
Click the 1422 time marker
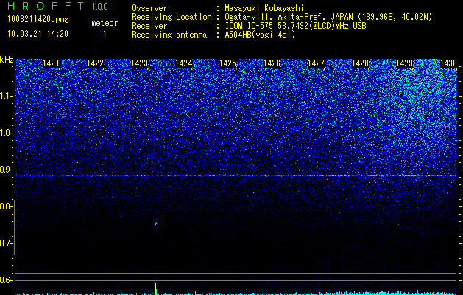coord(95,63)
